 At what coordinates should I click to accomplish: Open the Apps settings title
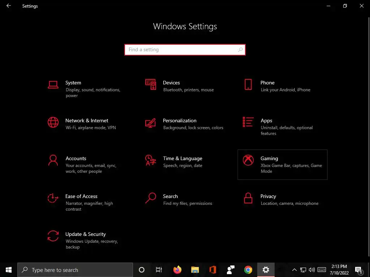pyautogui.click(x=266, y=120)
